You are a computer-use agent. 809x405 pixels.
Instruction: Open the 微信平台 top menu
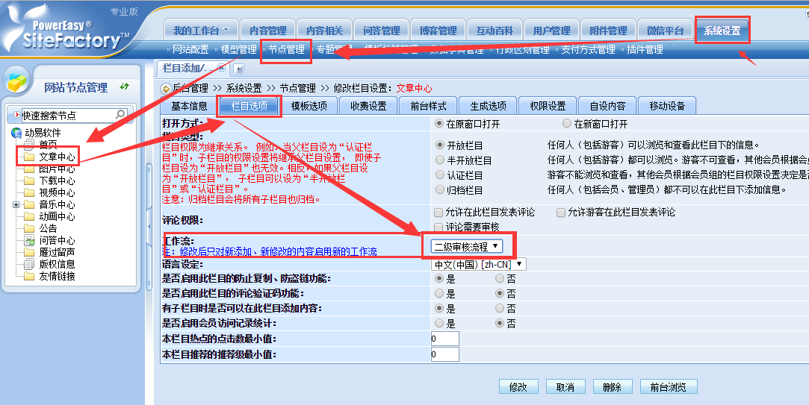[665, 31]
